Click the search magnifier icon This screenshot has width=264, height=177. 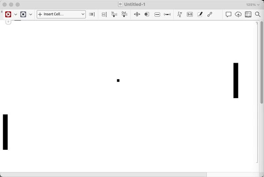click(257, 14)
